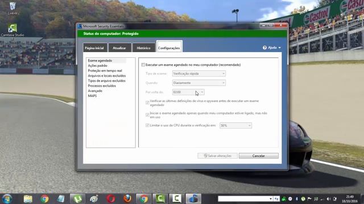This screenshot has width=364, height=204.
Task: Switch to the Histórico tab
Action: [x=143, y=48]
